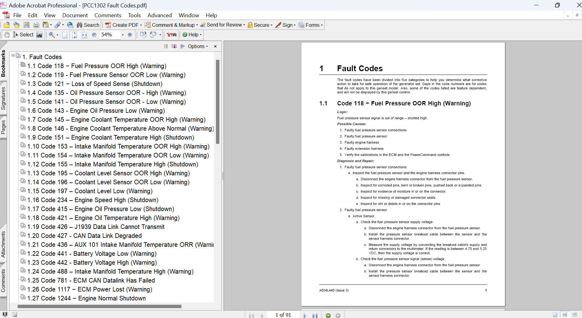Screen dimensions: 582x318
Task: Click the Next View gray arrow
Action: [338, 315]
